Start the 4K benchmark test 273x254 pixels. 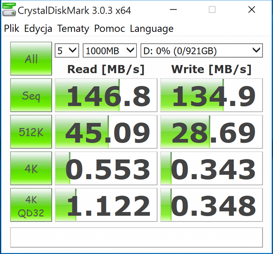click(x=31, y=168)
